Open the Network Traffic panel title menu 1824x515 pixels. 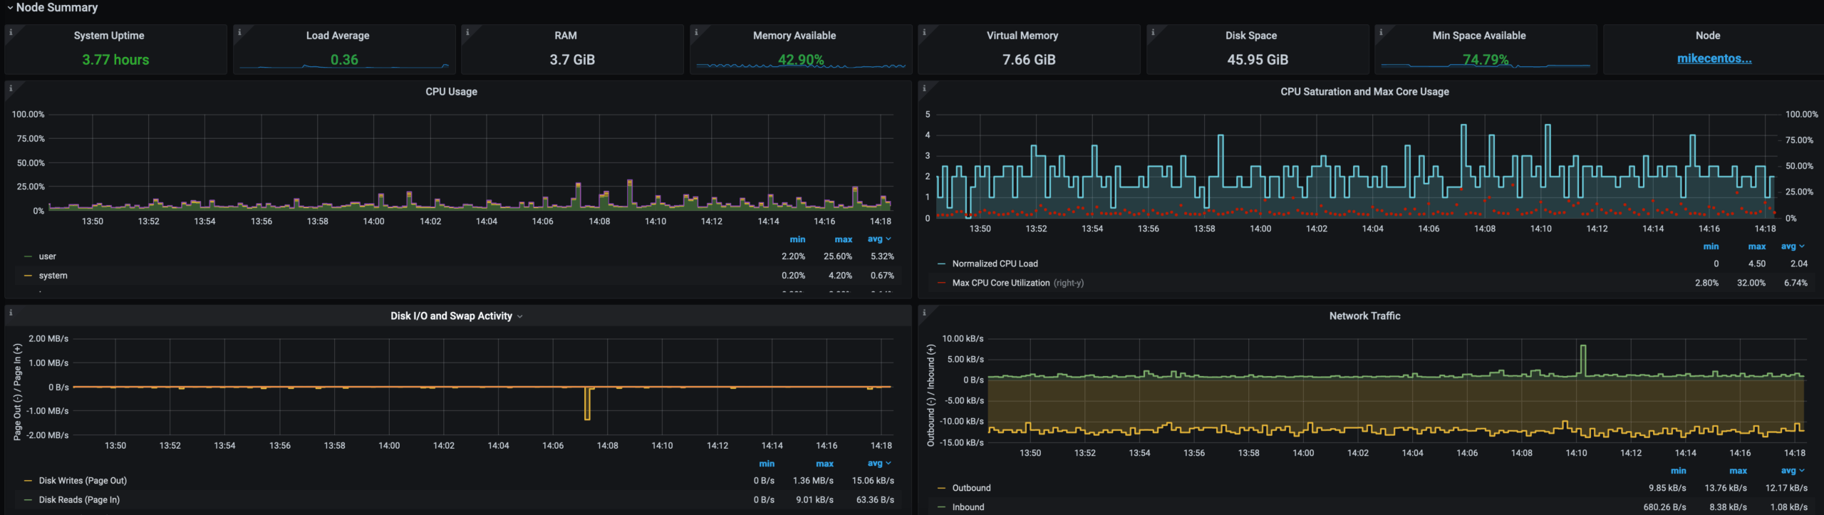coord(1364,316)
